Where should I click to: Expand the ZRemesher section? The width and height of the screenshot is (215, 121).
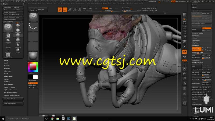point(196,60)
